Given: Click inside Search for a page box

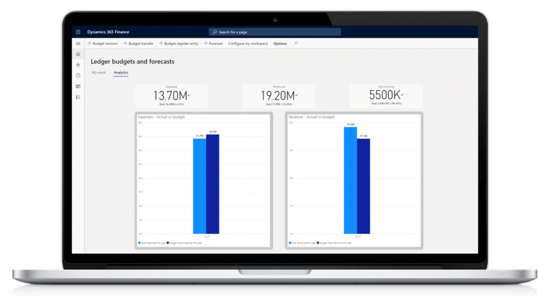Looking at the screenshot, I should coord(275,32).
